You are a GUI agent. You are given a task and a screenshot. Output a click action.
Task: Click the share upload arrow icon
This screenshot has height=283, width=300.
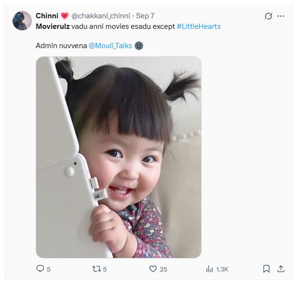[x=281, y=269]
